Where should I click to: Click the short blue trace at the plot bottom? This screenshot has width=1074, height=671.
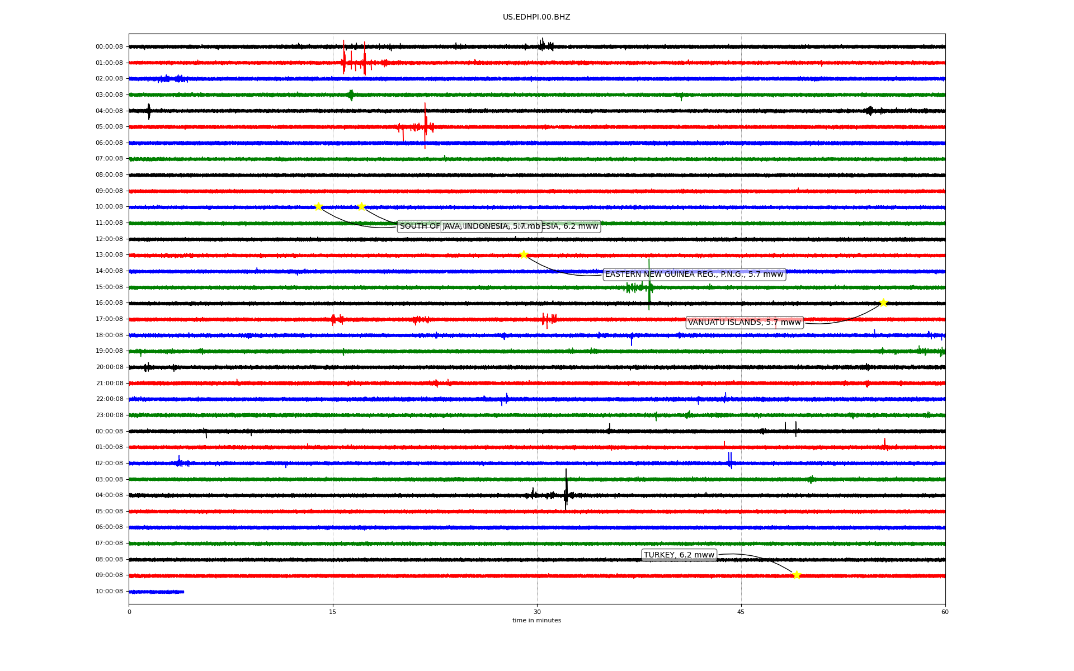pyautogui.click(x=156, y=592)
